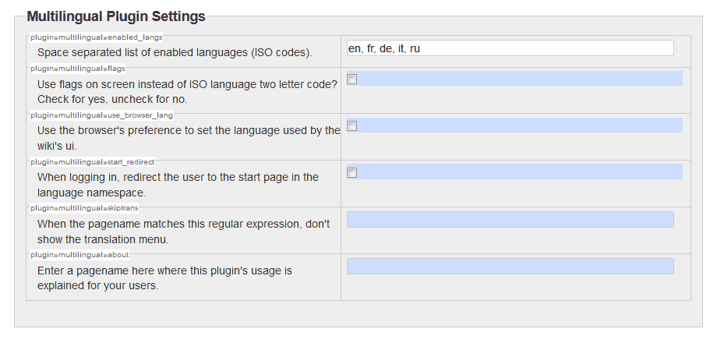Image resolution: width=717 pixels, height=343 pixels.
Task: Enable the flags on screen checkbox
Action: (x=351, y=79)
